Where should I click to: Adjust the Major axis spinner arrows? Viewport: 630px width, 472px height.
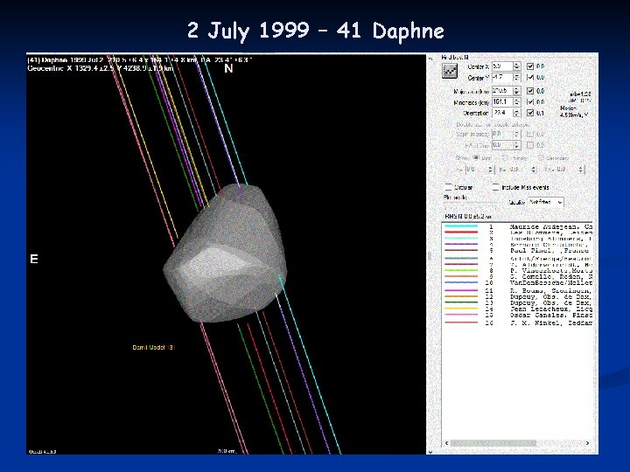click(x=517, y=91)
